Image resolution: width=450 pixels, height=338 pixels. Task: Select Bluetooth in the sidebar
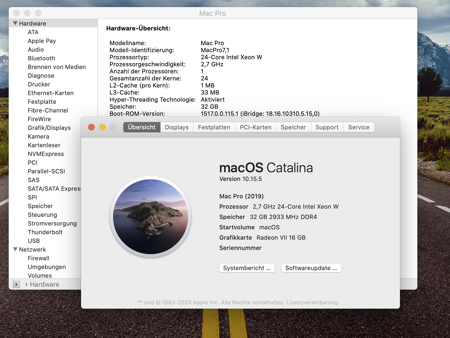tap(41, 58)
